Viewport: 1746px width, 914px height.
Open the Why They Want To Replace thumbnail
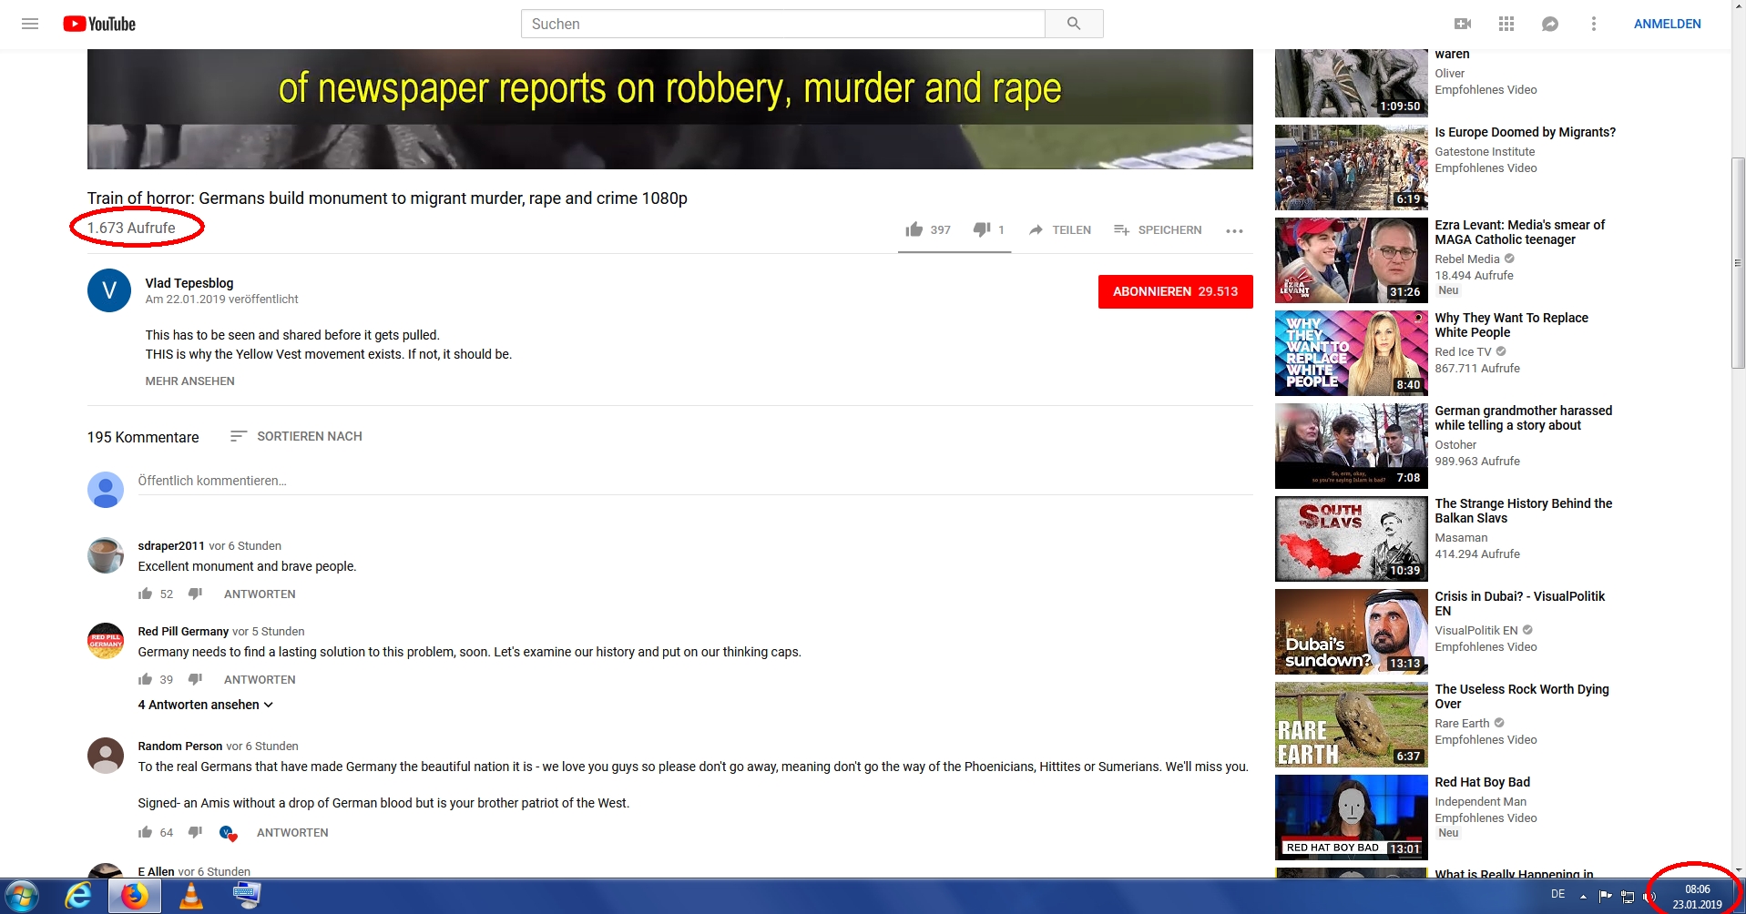tap(1351, 353)
